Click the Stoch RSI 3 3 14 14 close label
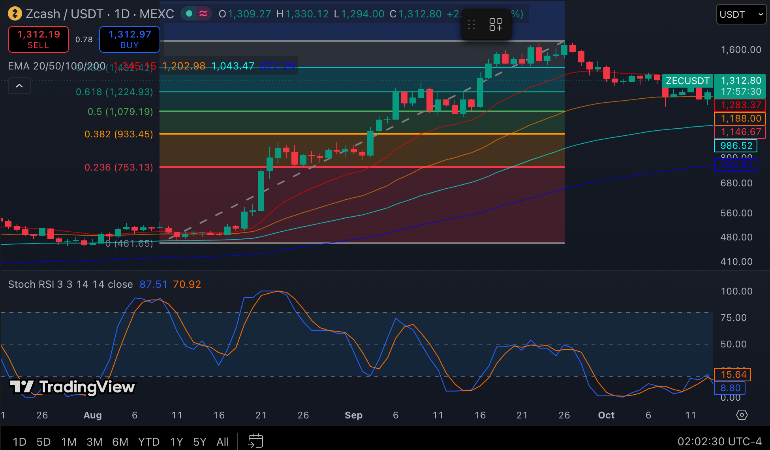Viewport: 770px width, 450px height. tap(70, 284)
